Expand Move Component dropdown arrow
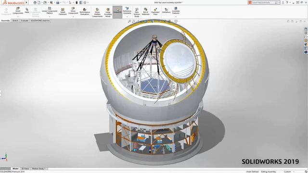308x173 pixels. [x=73, y=16]
